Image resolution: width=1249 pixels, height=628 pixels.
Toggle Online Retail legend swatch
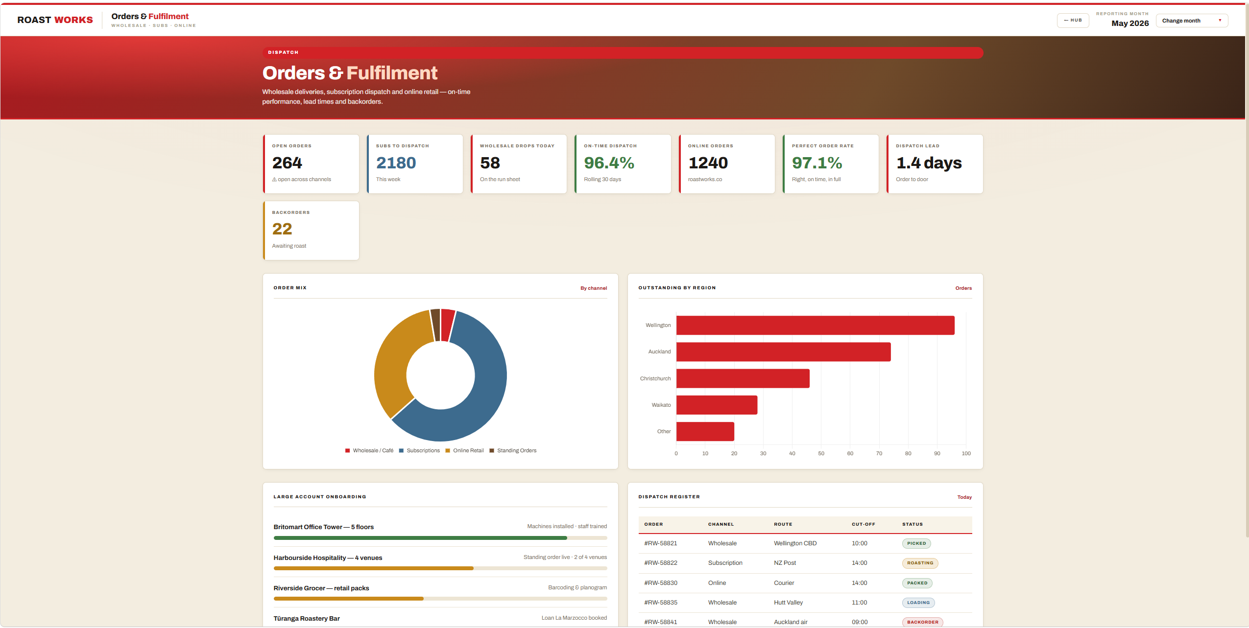448,451
